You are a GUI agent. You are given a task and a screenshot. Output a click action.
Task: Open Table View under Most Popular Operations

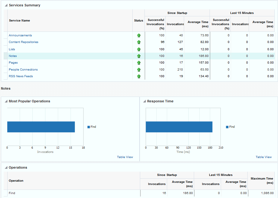click(125, 157)
